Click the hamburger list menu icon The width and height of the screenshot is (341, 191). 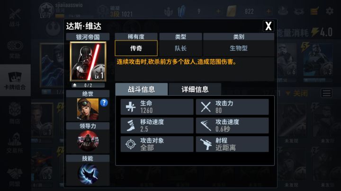326,93
